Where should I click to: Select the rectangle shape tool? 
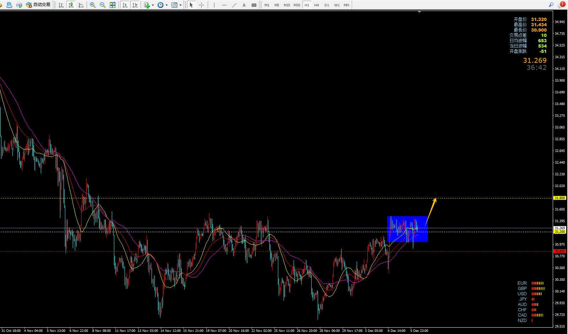[x=254, y=5]
